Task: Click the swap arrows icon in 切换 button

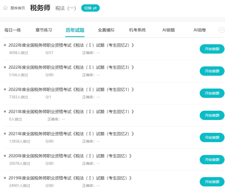Action: point(94,8)
